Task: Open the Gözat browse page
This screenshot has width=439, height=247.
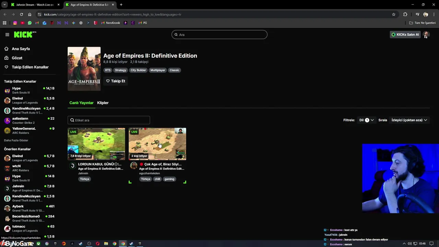Action: point(17,58)
